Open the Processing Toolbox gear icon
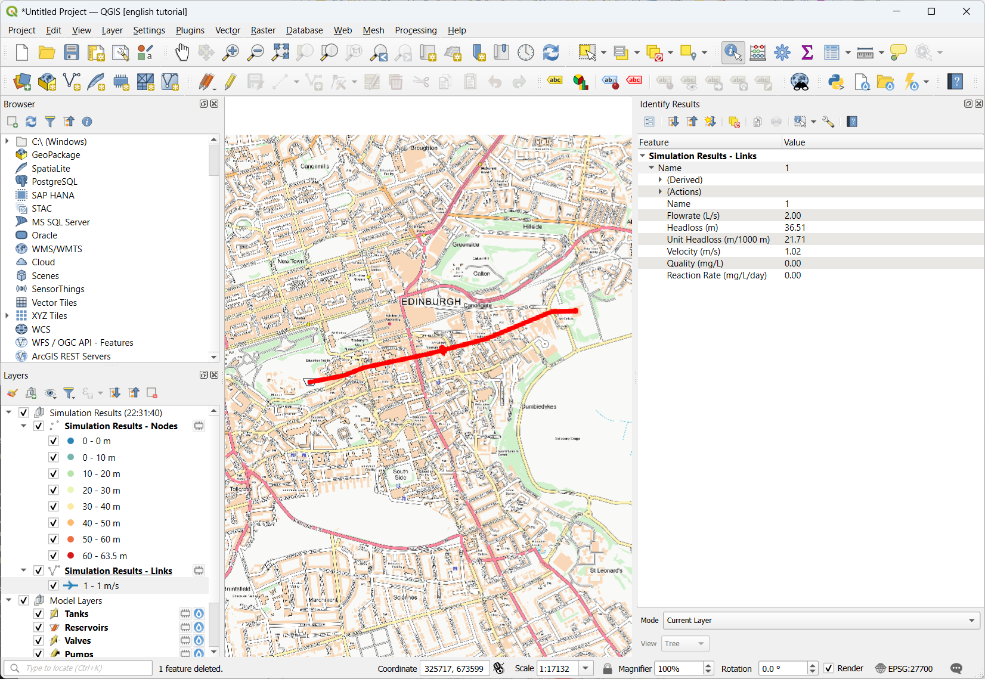 (x=782, y=52)
